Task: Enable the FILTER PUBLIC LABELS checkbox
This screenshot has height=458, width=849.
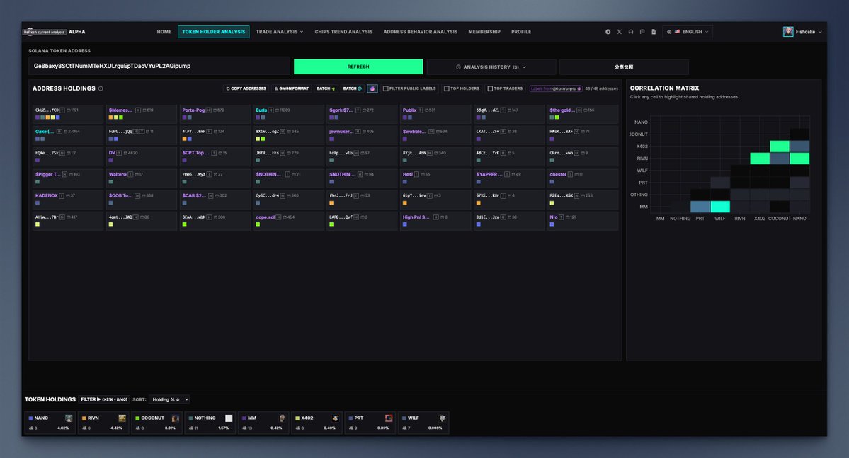Action: pyautogui.click(x=385, y=88)
